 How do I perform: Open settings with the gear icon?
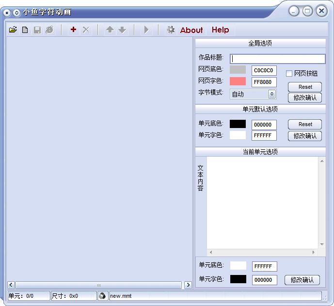point(171,30)
